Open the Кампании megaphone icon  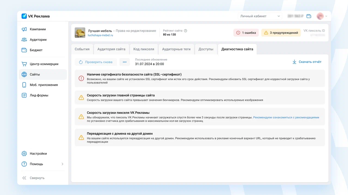(24, 29)
